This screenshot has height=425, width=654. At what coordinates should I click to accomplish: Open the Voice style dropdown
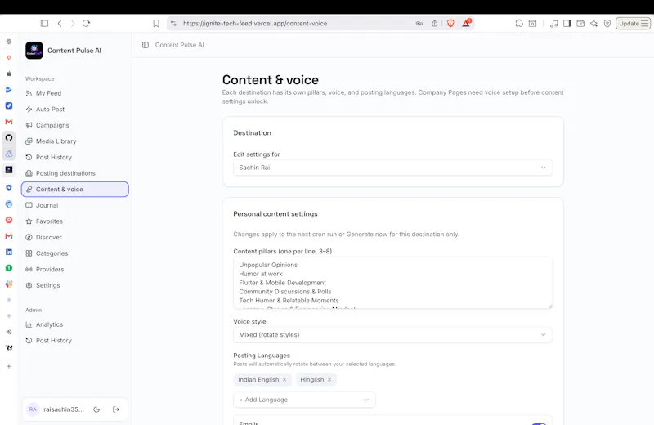[392, 335]
